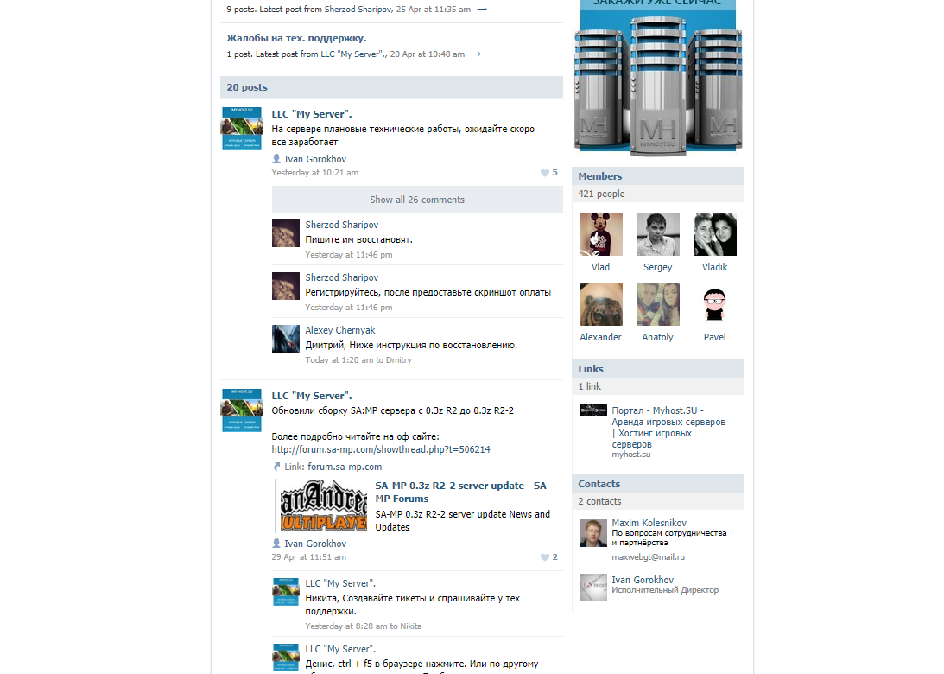Click the Ivan Gorokhov signer icon under first post
The image size is (944, 674).
click(x=276, y=159)
